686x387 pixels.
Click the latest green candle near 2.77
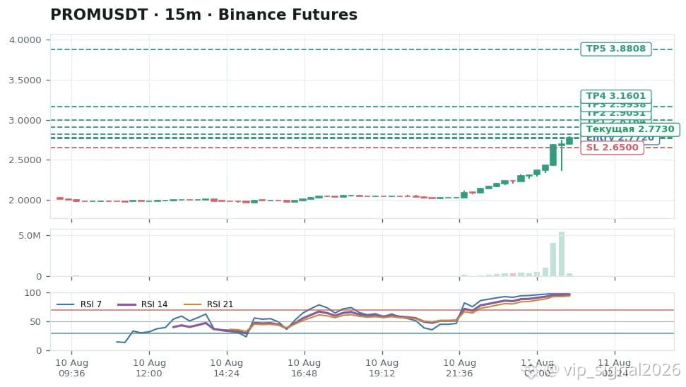tap(569, 141)
